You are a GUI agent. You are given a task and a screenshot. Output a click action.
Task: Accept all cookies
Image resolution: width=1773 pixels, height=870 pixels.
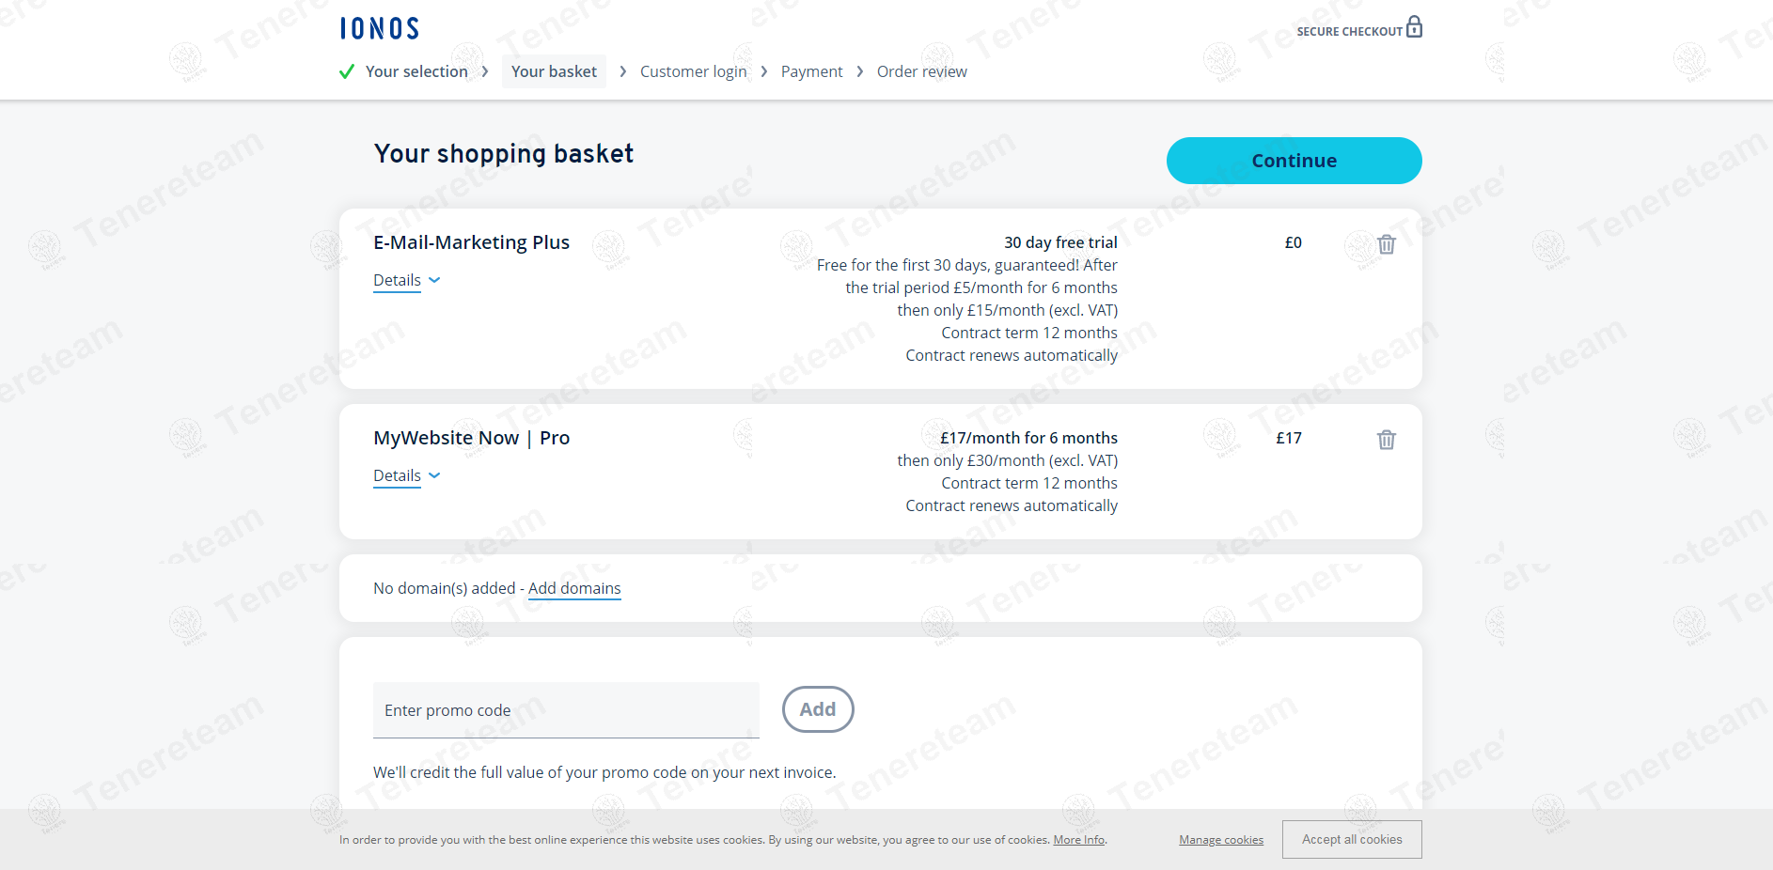(1352, 839)
